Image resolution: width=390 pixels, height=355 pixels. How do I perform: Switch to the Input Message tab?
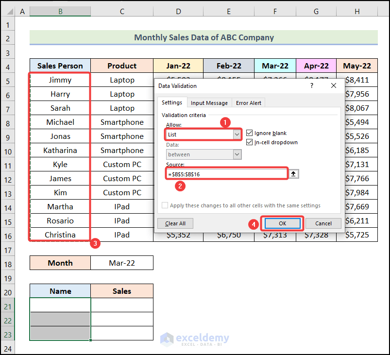(x=209, y=102)
